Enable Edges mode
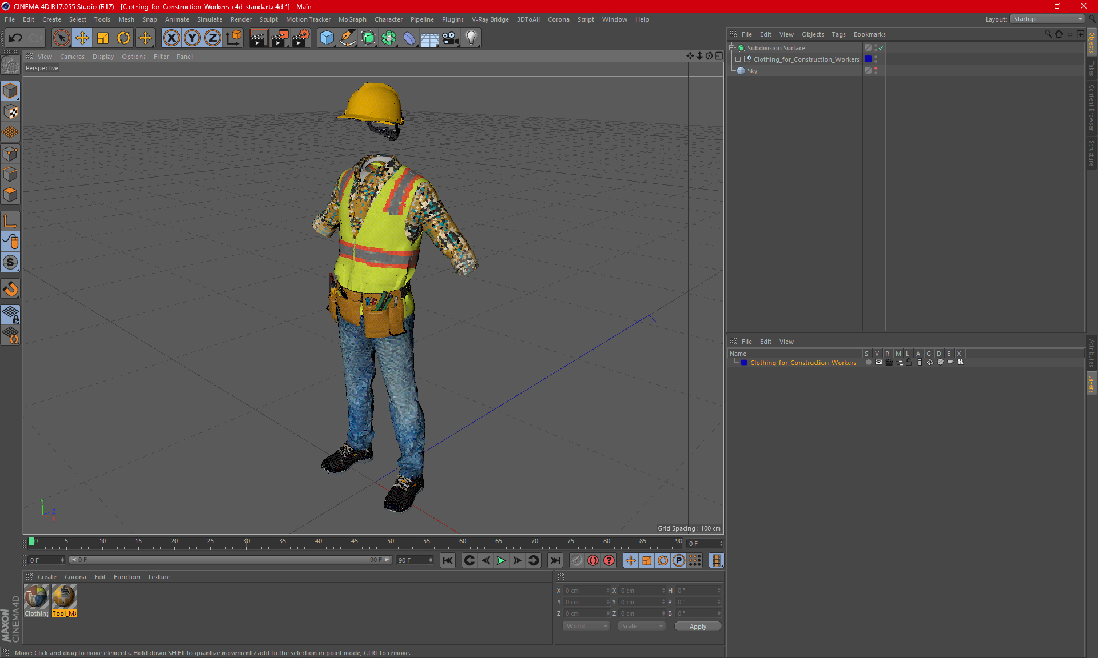This screenshot has width=1098, height=658. click(x=10, y=174)
